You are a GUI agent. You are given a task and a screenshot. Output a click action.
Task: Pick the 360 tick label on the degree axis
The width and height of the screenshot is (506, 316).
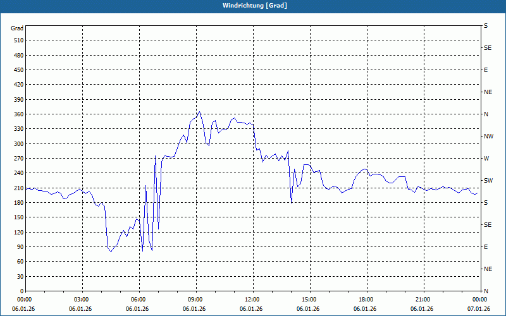[x=19, y=114]
